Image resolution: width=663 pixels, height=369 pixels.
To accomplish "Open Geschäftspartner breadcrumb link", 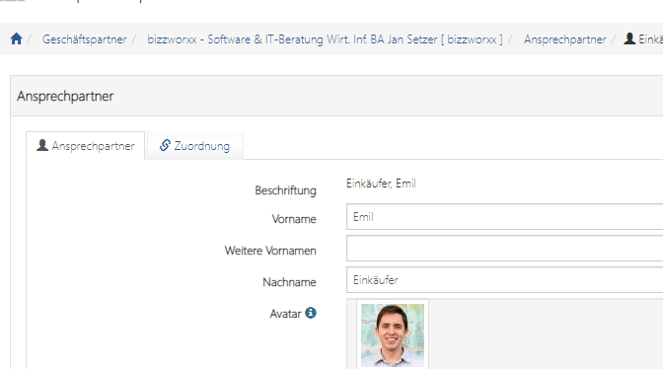I will pos(84,39).
